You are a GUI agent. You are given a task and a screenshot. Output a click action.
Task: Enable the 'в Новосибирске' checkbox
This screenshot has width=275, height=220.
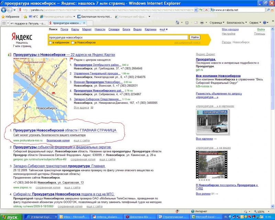(x=73, y=43)
